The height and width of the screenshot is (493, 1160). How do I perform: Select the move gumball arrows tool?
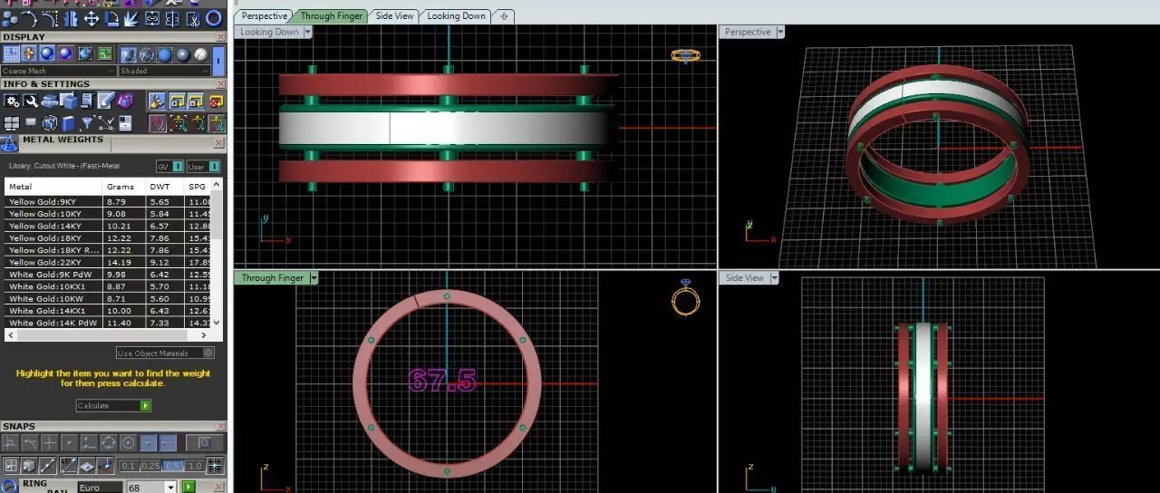point(92,19)
